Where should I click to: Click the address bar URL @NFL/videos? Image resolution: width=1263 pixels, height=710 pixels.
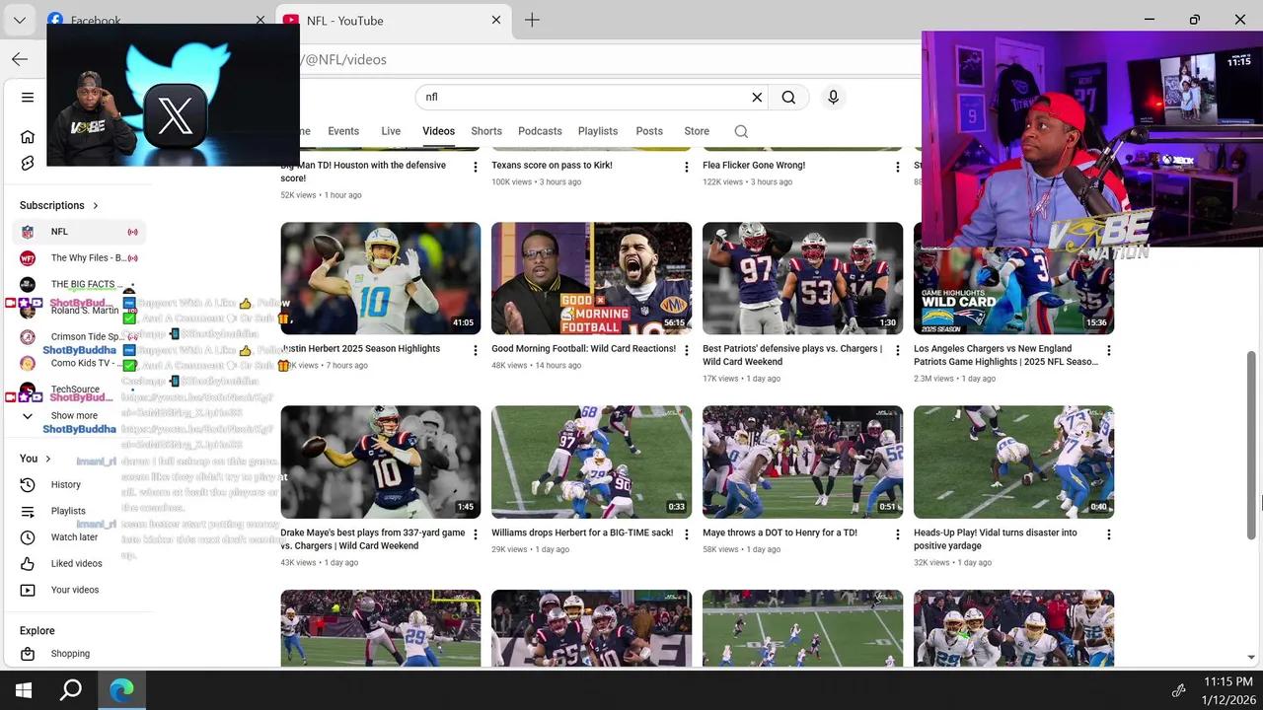[x=343, y=59]
